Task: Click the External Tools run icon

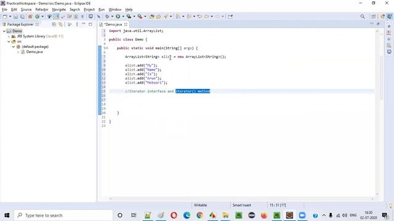Action: pos(140,17)
